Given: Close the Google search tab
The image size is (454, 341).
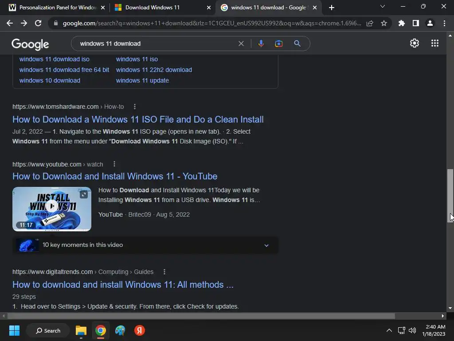Looking at the screenshot, I should pyautogui.click(x=315, y=8).
